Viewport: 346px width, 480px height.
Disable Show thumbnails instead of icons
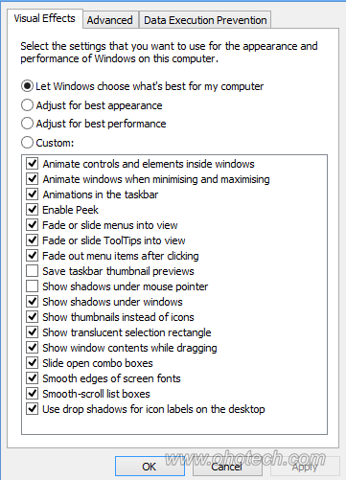(x=33, y=317)
